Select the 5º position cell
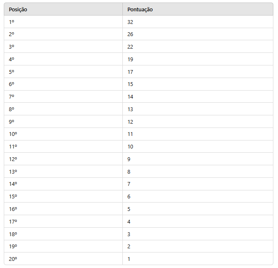 [x=11, y=72]
